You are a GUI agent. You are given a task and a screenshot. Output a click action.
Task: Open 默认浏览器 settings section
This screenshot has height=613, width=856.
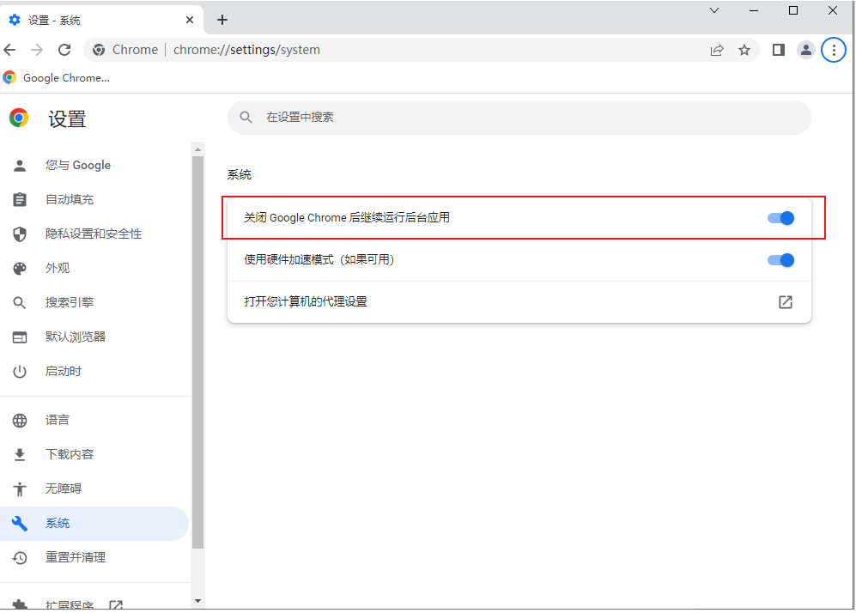[x=94, y=337]
